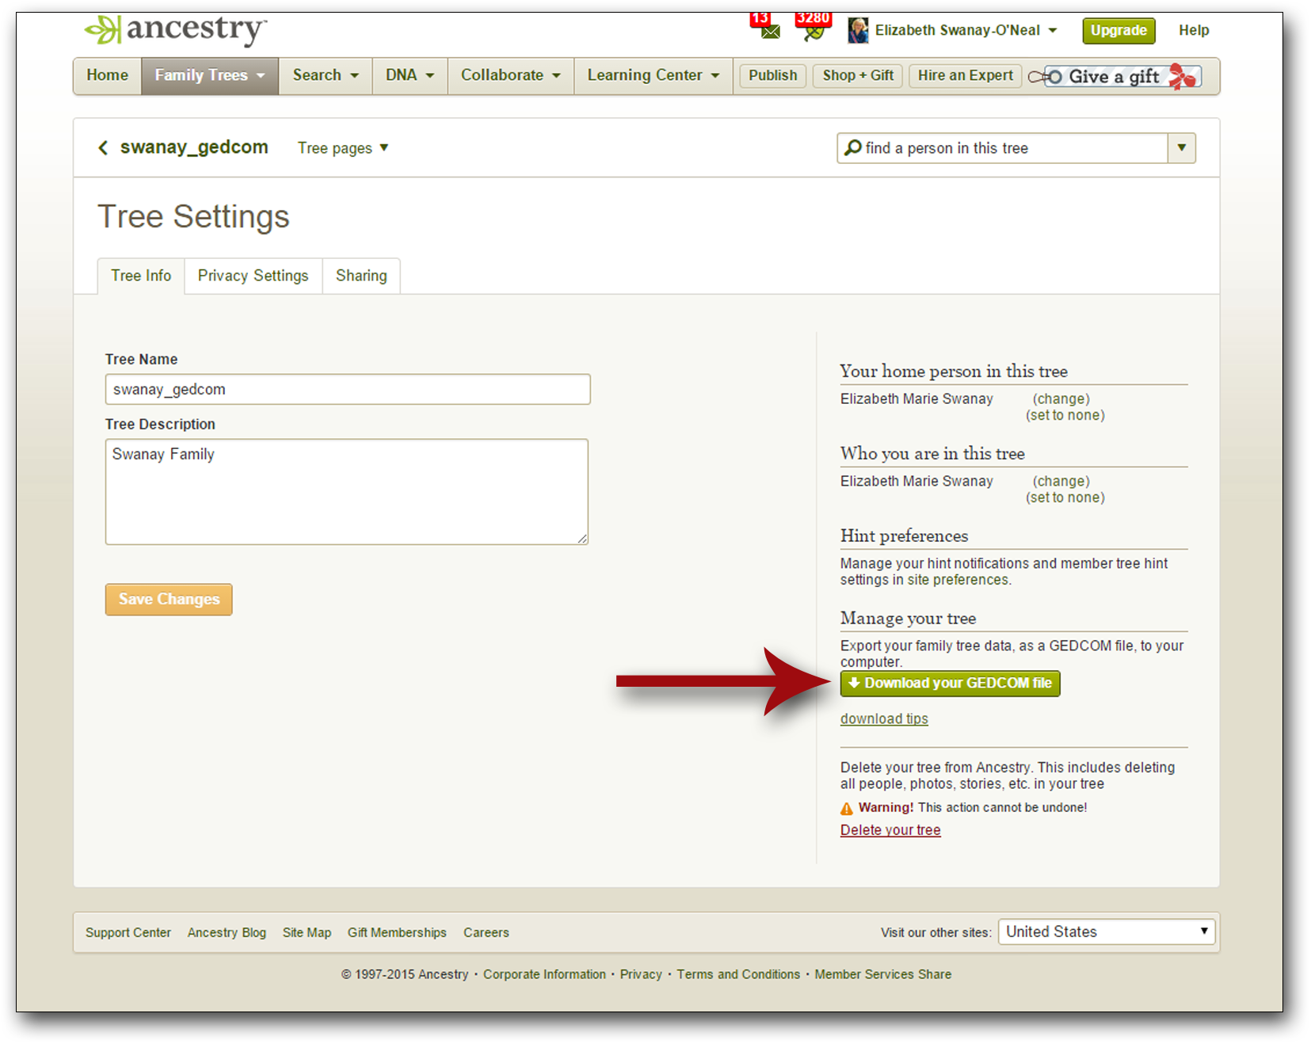Click (change) under Your home person
This screenshot has width=1311, height=1044.
[x=1061, y=399]
